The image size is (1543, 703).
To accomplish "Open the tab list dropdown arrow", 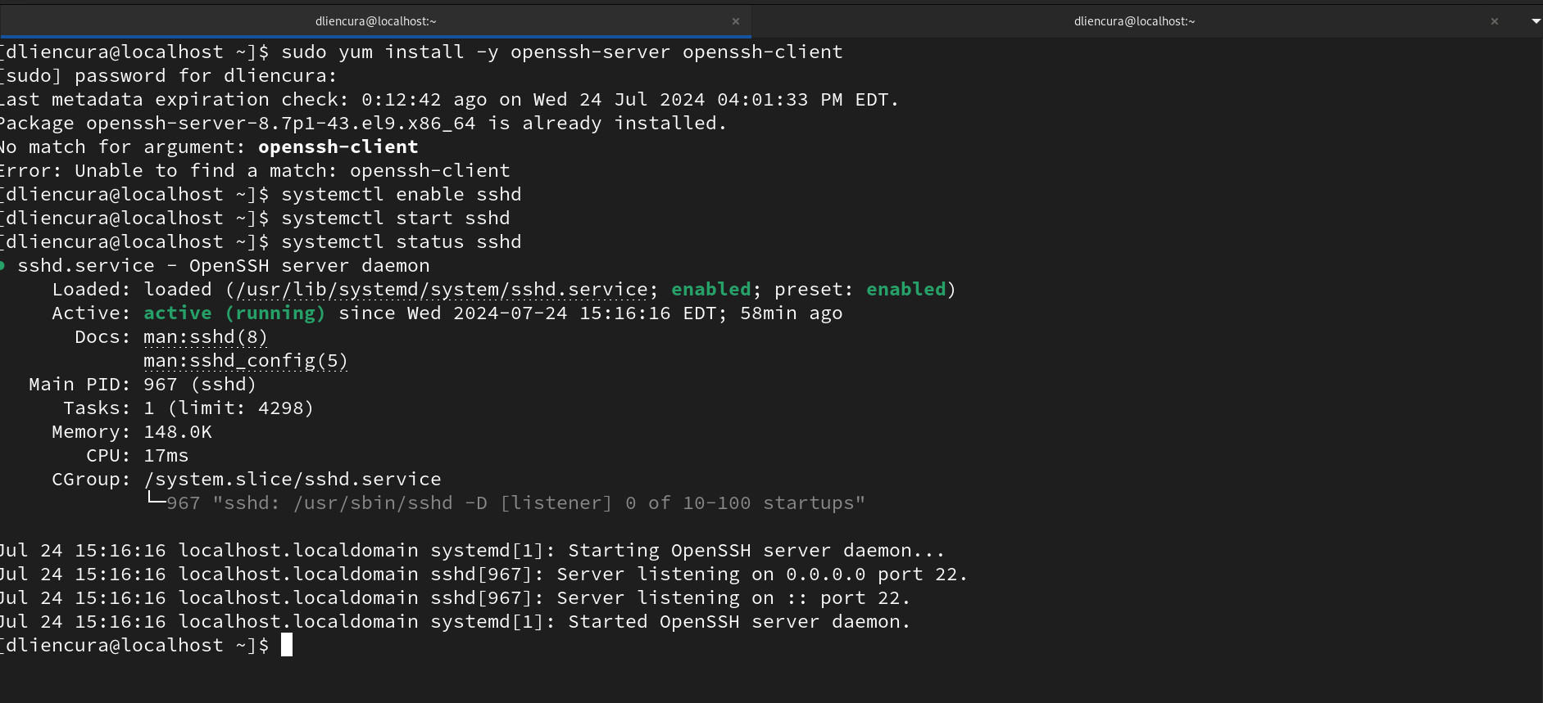I will tap(1536, 21).
